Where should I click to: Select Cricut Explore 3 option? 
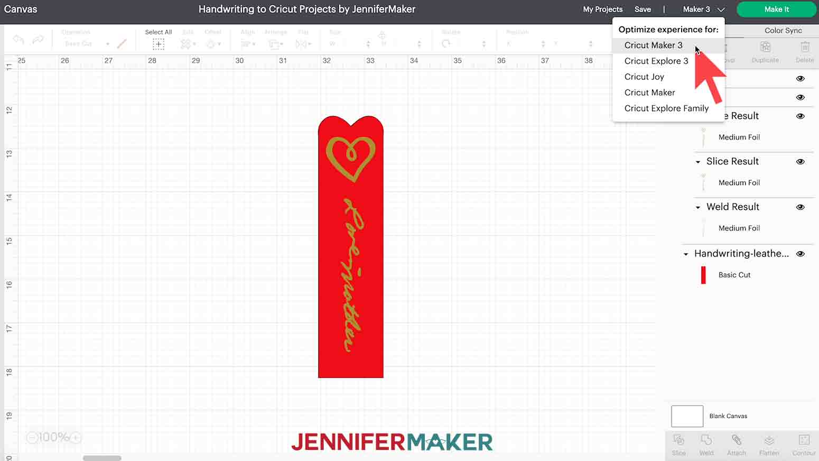(668, 61)
